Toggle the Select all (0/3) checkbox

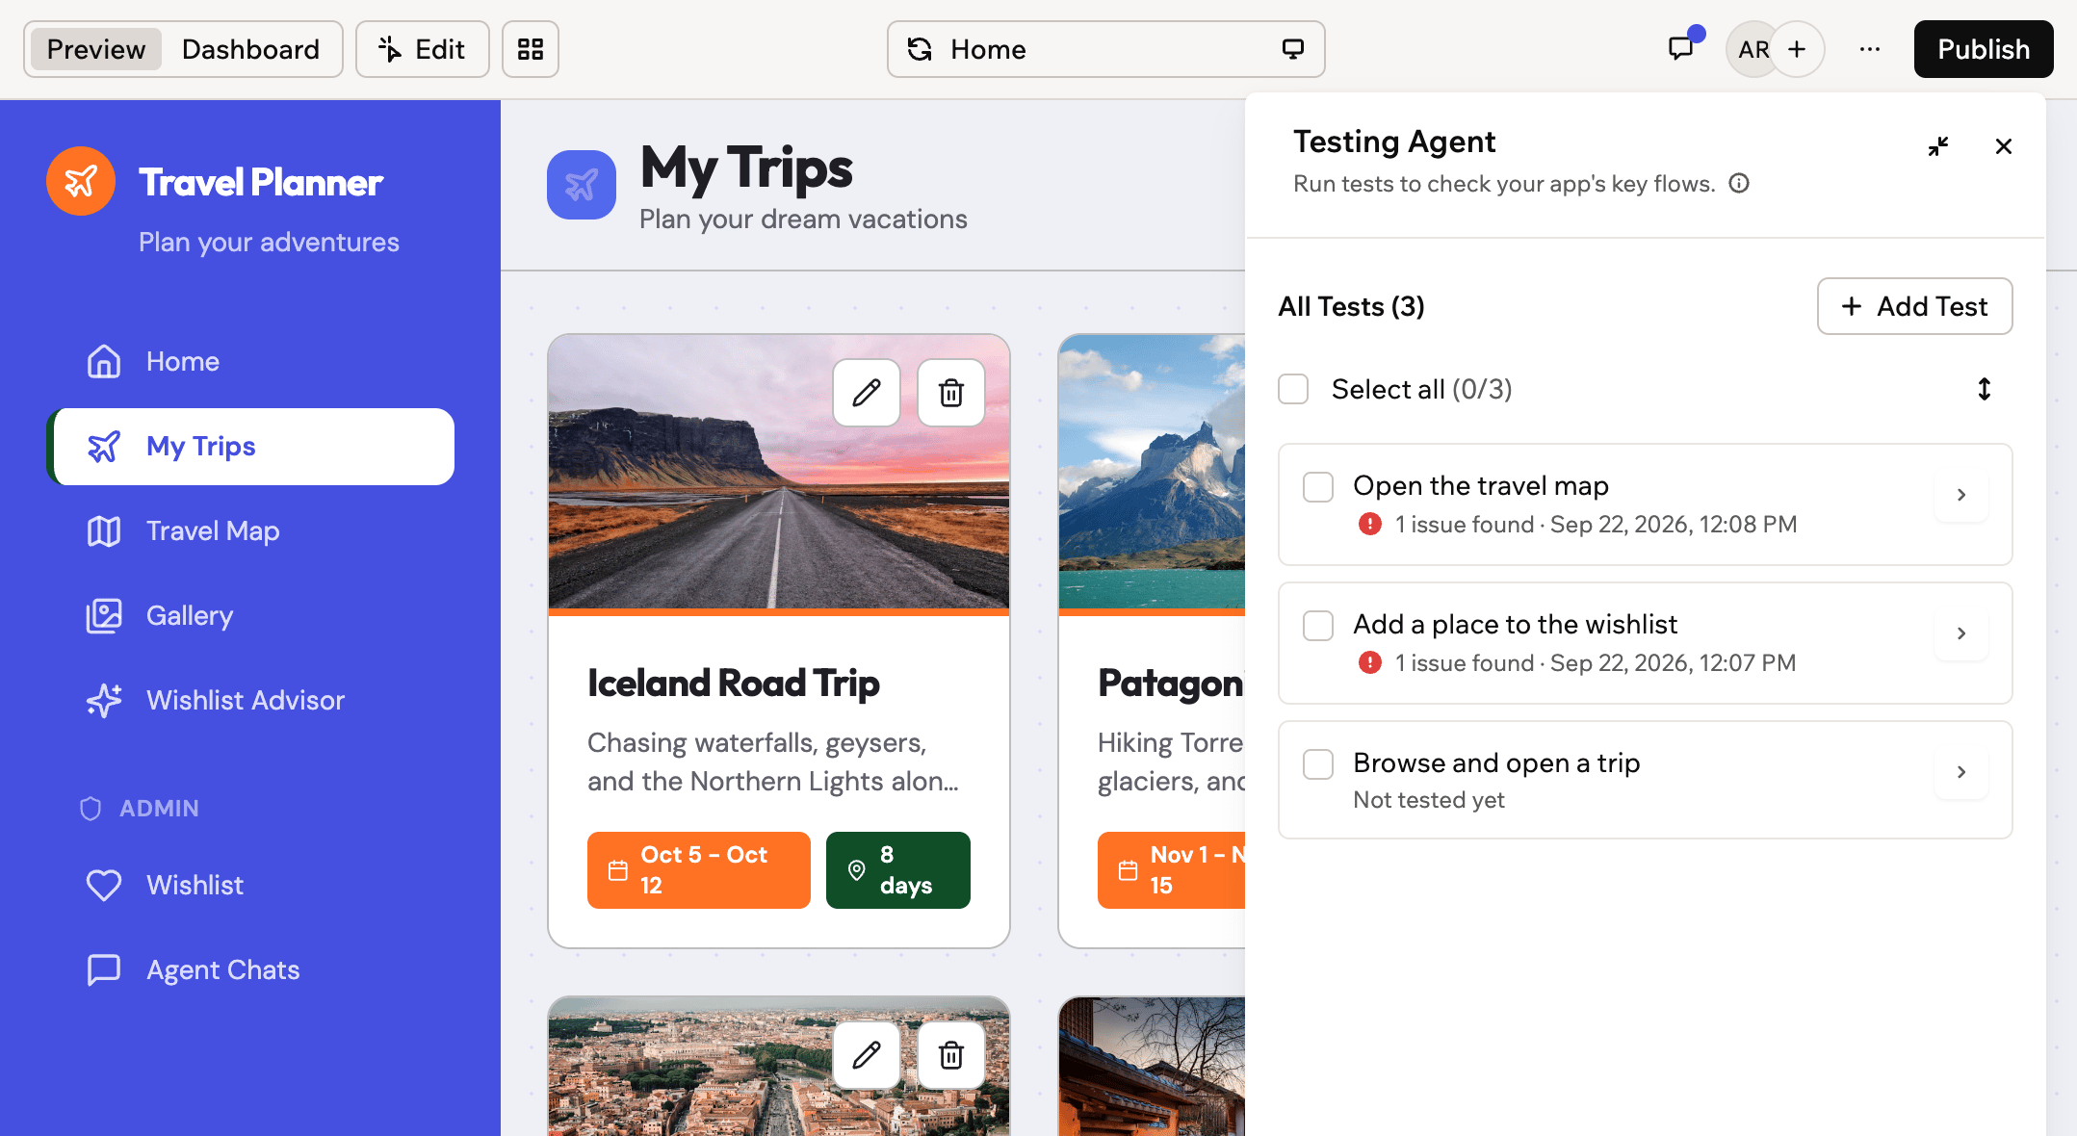pyautogui.click(x=1293, y=389)
